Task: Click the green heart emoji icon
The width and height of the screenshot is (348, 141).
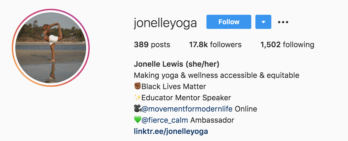Action: (138, 120)
